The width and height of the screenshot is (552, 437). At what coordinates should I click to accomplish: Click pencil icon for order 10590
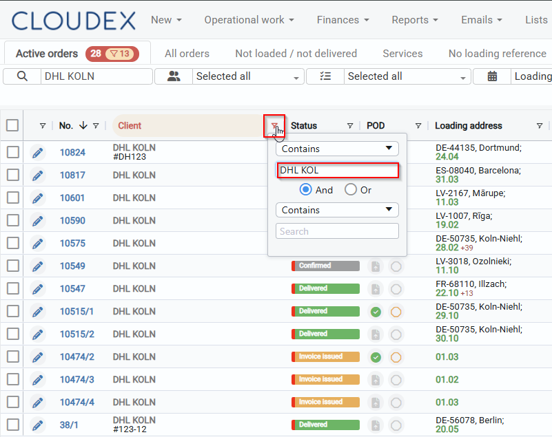38,221
